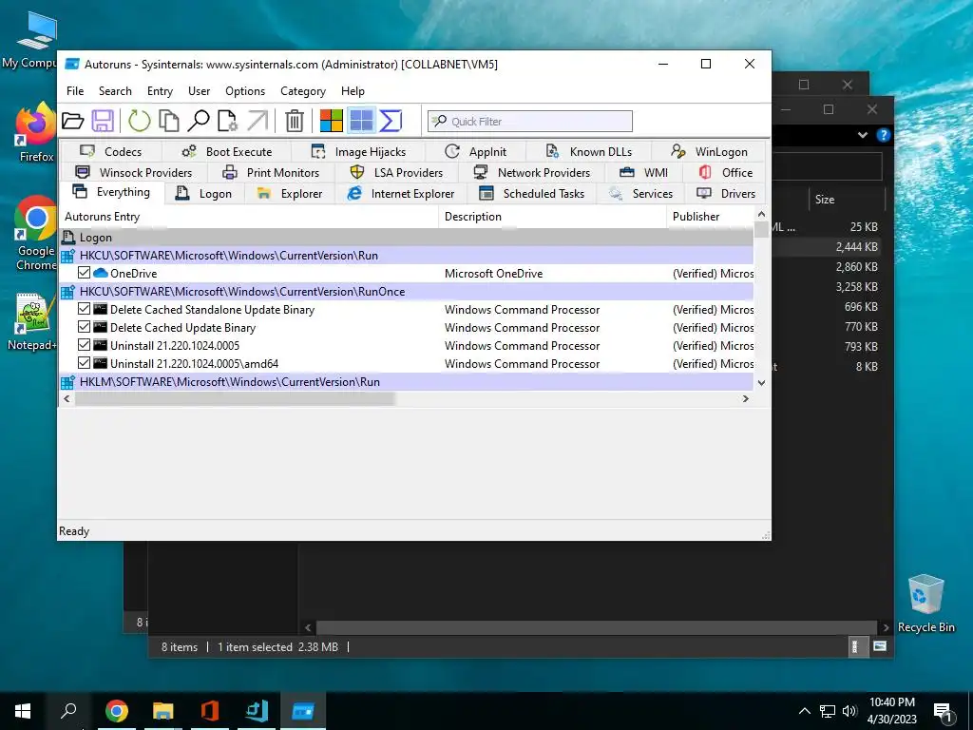Open the Windows Start menu
973x730 pixels.
click(23, 711)
